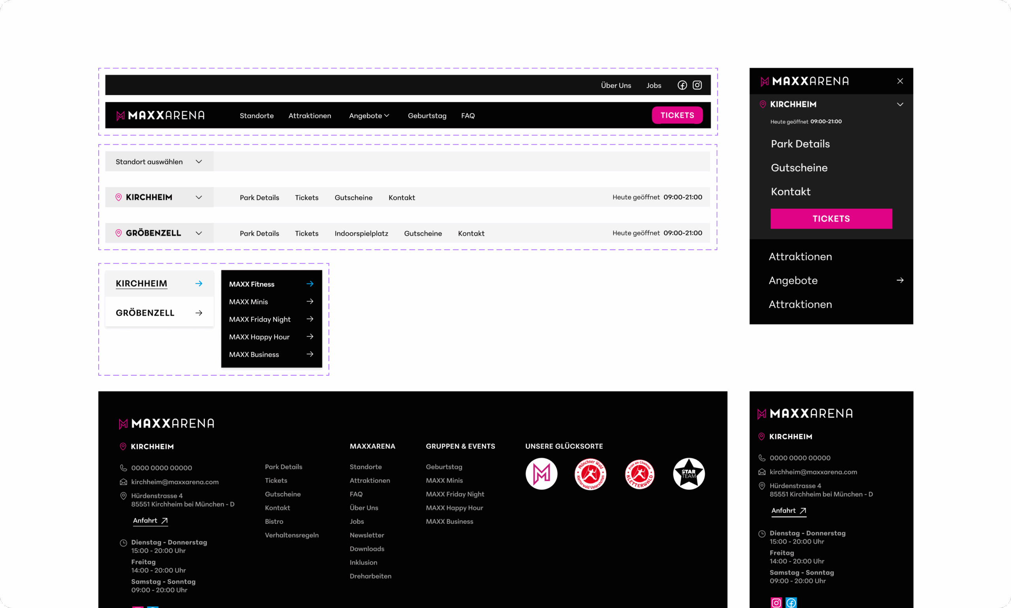Click arrow beside GRÖBENZELL in location list
The width and height of the screenshot is (1011, 608).
pos(199,313)
